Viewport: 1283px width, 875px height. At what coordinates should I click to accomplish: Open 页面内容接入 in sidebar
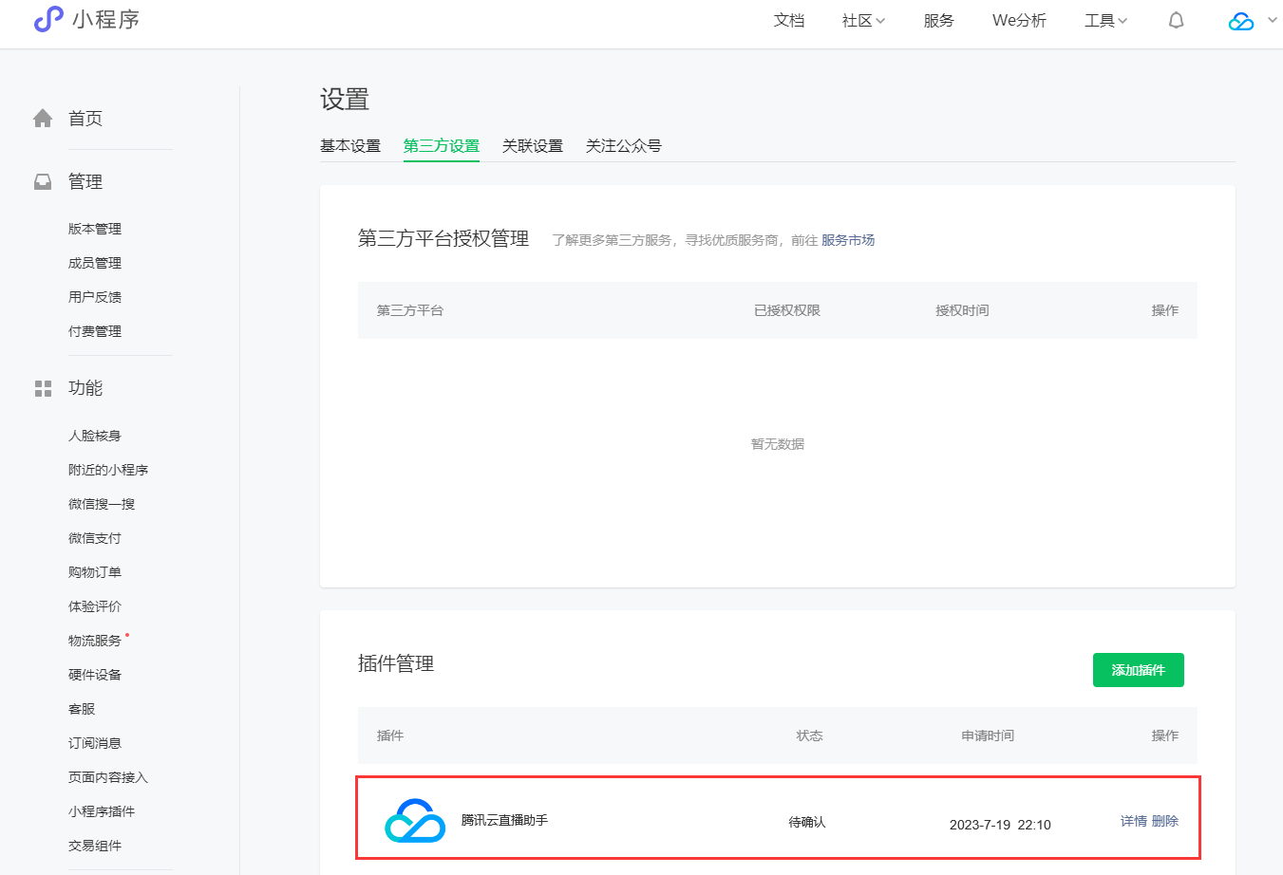click(108, 777)
